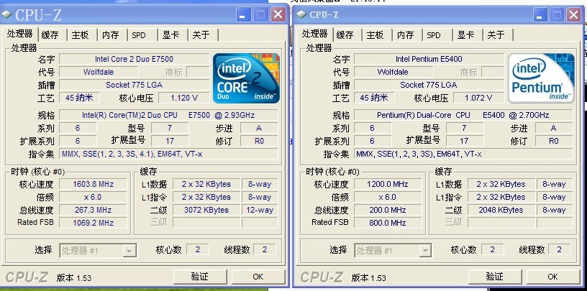
Task: Click Wolfdale code name in right window
Action: click(393, 72)
